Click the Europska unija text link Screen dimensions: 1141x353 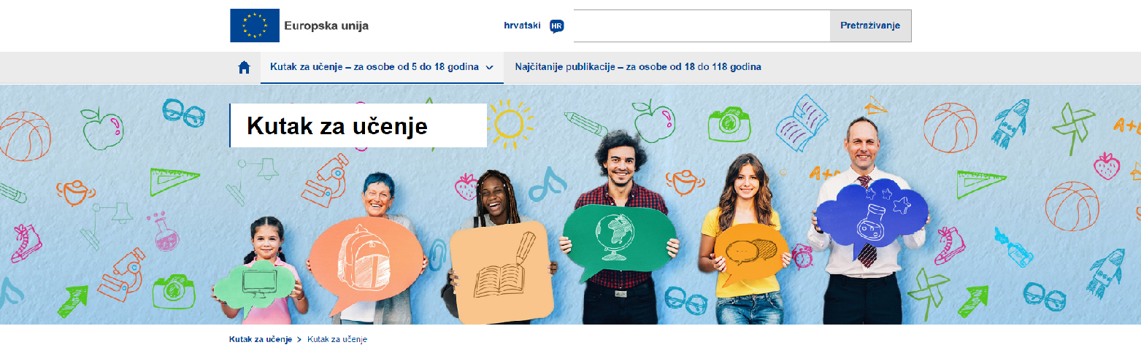pyautogui.click(x=326, y=26)
